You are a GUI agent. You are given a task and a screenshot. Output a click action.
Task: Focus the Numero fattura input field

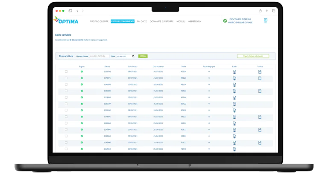[x=100, y=56]
